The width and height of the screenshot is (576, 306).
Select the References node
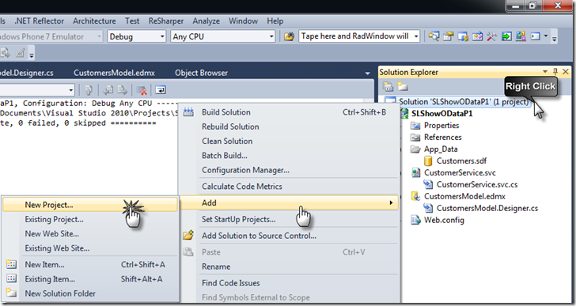(x=442, y=138)
